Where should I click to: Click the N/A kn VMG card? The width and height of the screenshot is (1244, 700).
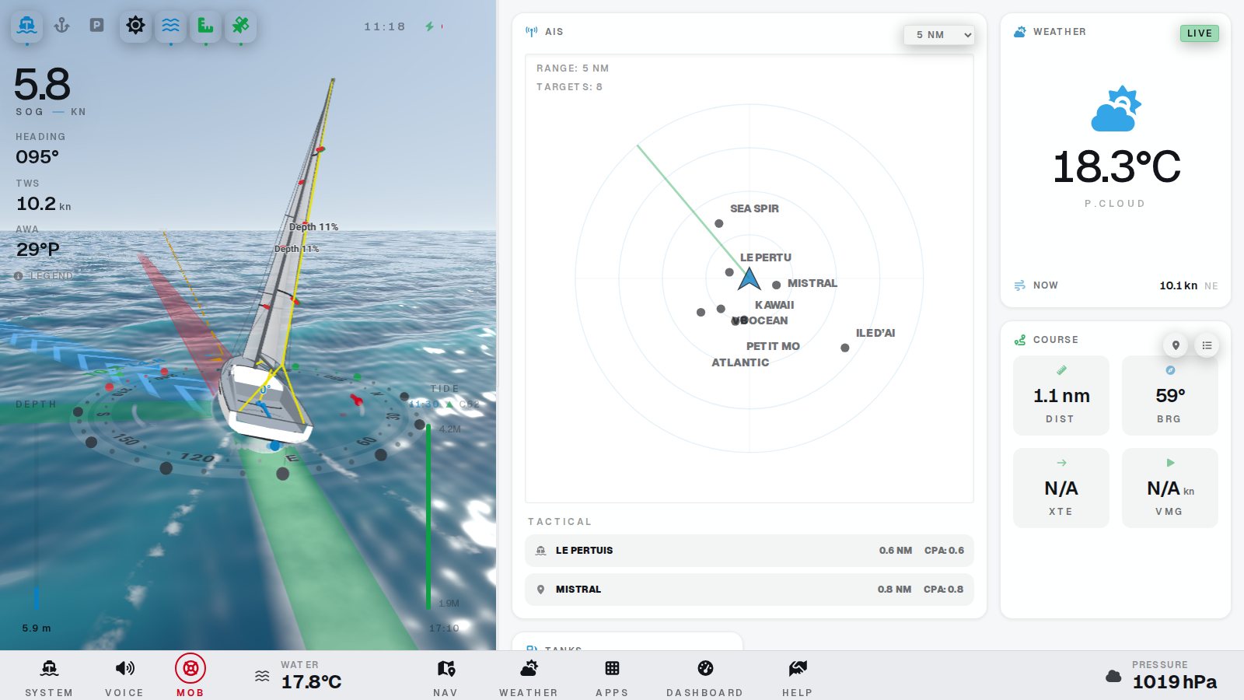click(x=1170, y=488)
